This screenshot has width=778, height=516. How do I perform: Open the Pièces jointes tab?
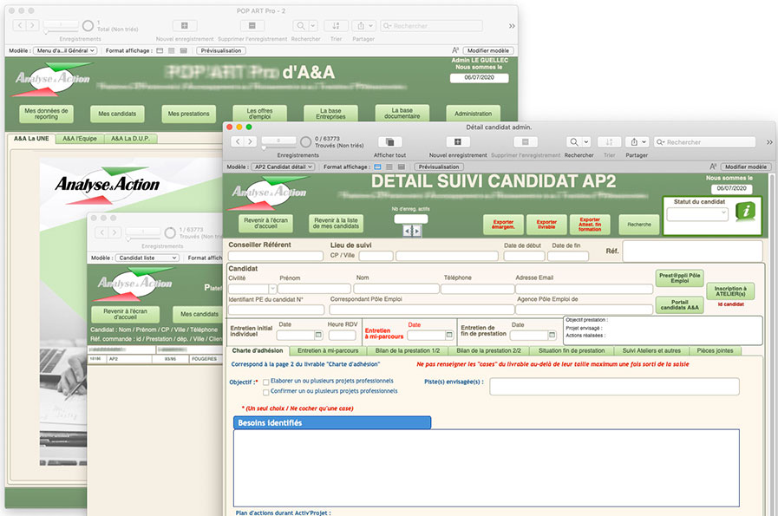pyautogui.click(x=715, y=350)
